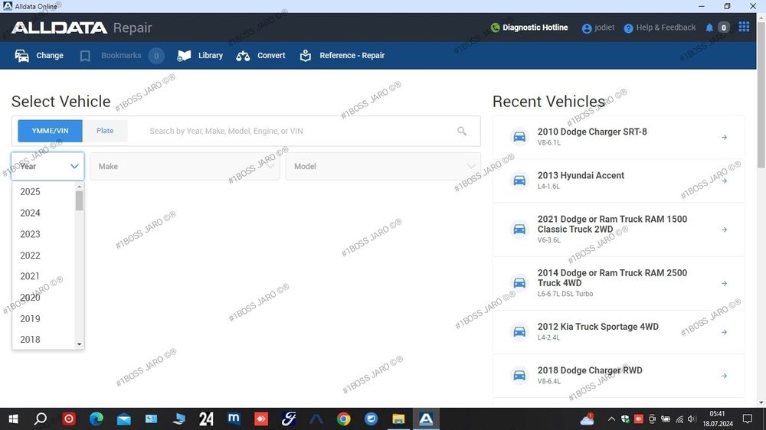Collapse the Year dropdown chevron
This screenshot has width=766, height=430.
click(74, 167)
